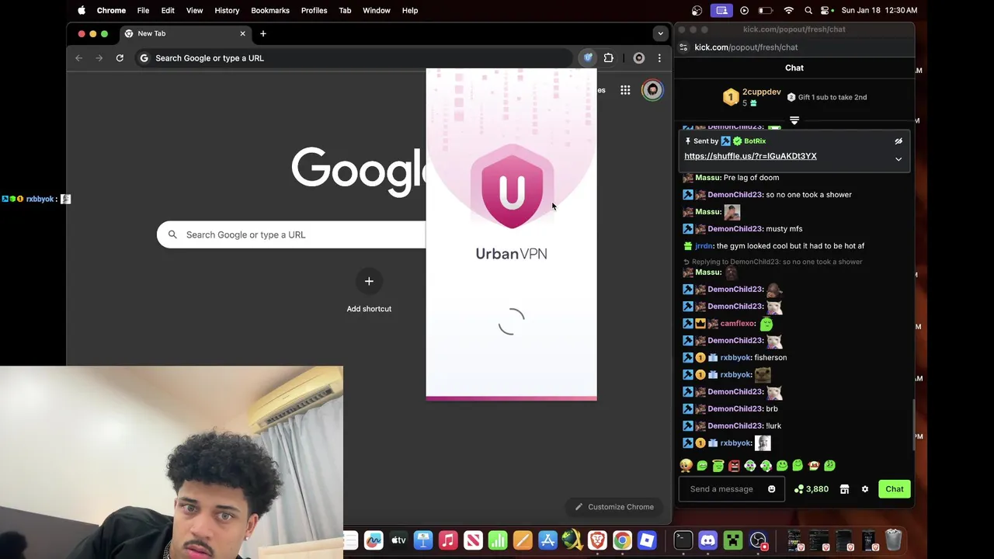Screen dimensions: 994x559
Task: Click Gift 1 sub to take 2nd
Action: tap(827, 97)
